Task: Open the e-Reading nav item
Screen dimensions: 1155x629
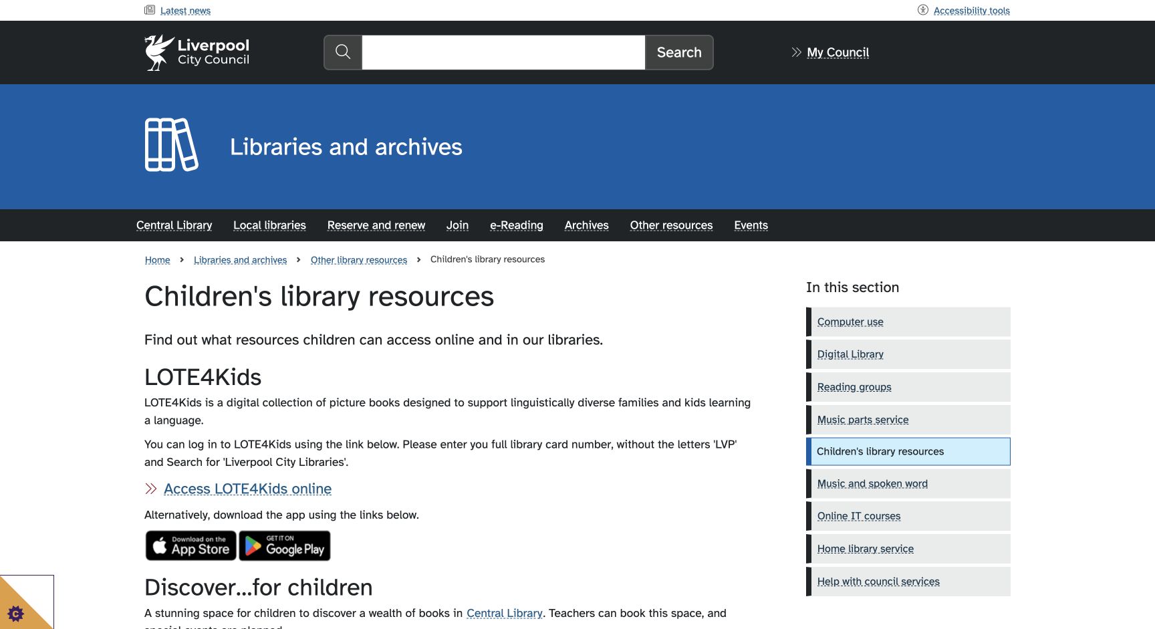Action: tap(517, 225)
